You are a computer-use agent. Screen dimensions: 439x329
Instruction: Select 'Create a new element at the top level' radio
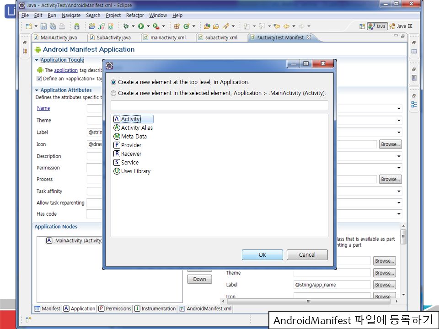tap(113, 82)
